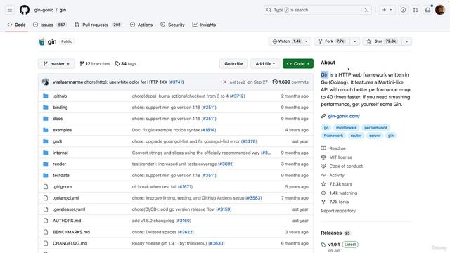Open the master branch selector
Screen dimensions: 450x253
click(56, 64)
